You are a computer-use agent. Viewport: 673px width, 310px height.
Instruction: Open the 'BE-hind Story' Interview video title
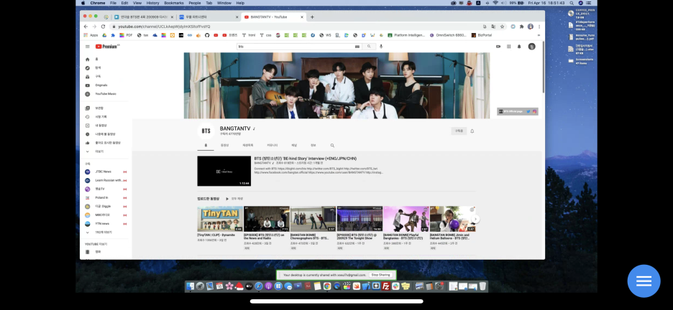click(305, 159)
